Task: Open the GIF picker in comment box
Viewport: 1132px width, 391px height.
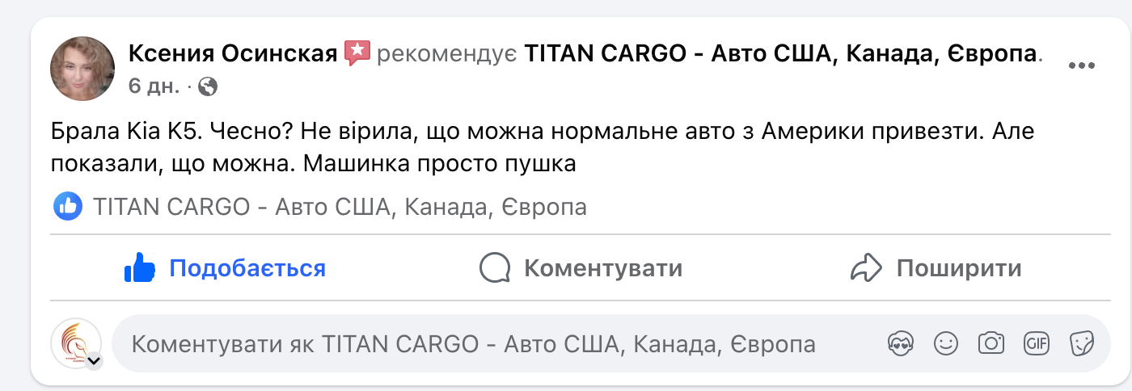Action: [x=1036, y=344]
